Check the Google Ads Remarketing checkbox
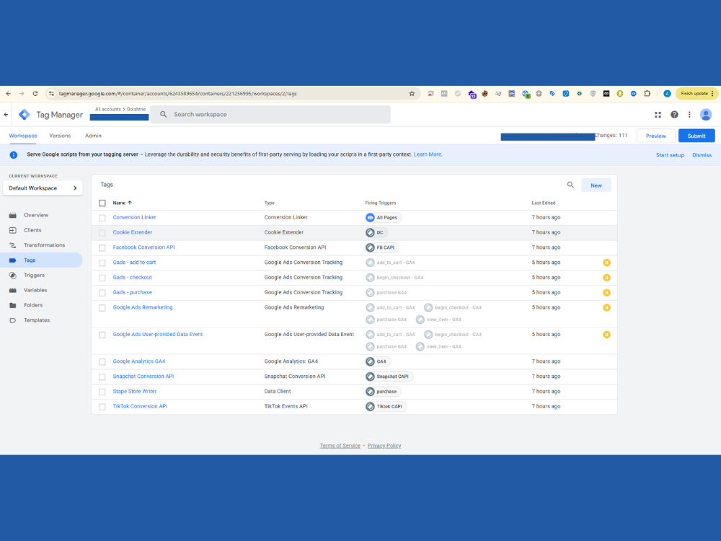Screen dimensions: 721x541 click(102, 308)
